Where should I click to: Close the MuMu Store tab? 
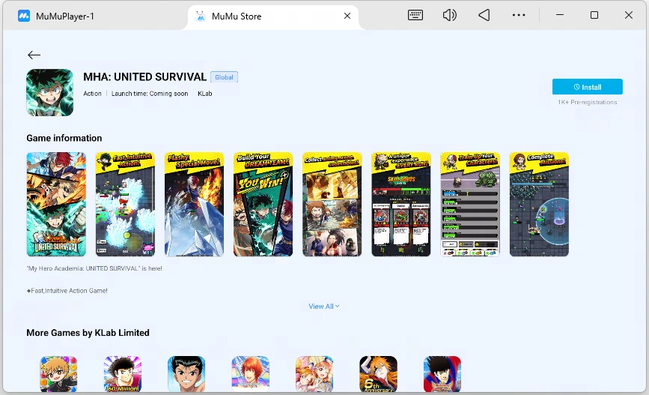click(x=347, y=16)
